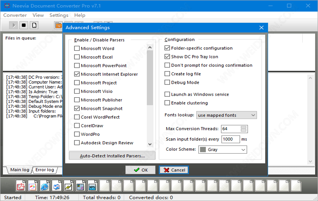Click the 'Files in queue:' label
The image size is (318, 201).
click(x=21, y=38)
